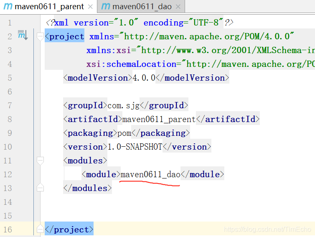This screenshot has width=315, height=237.
Task: Click the module value maven0611_dao
Action: (x=150, y=174)
